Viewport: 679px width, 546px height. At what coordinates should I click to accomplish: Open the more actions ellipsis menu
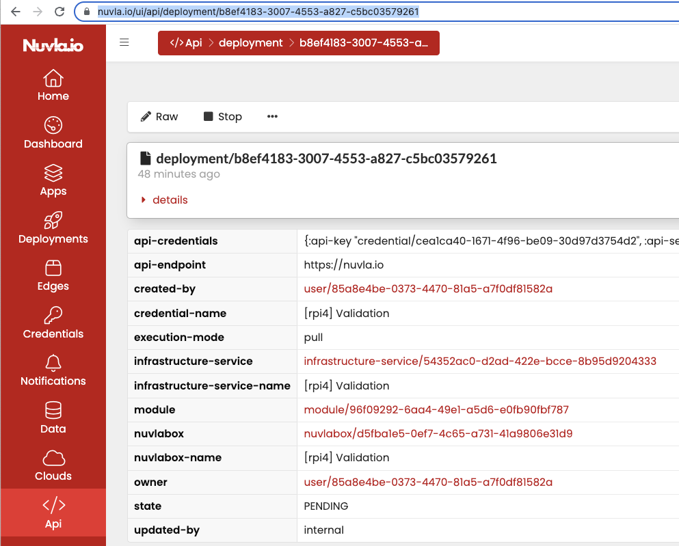tap(271, 116)
